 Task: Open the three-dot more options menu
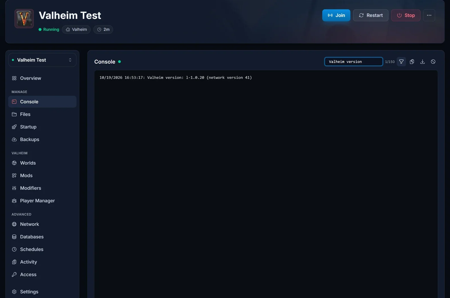point(429,15)
